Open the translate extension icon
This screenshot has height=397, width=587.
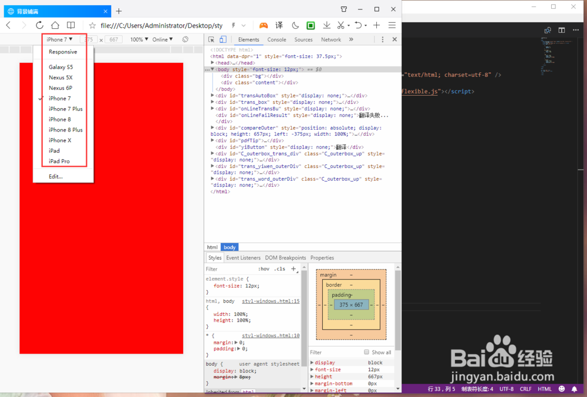click(x=279, y=25)
